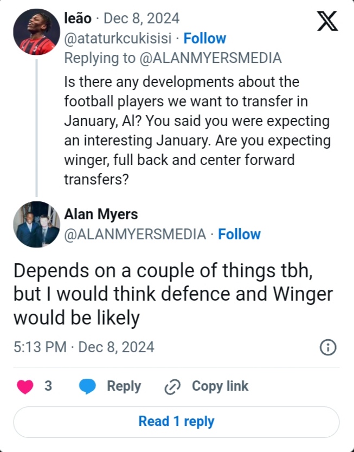The width and height of the screenshot is (354, 452).
Task: Click leão's question about January transfers
Action: coord(196,131)
